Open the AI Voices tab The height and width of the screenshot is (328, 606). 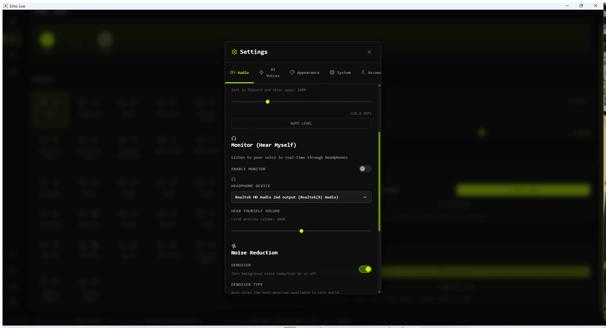coord(269,73)
